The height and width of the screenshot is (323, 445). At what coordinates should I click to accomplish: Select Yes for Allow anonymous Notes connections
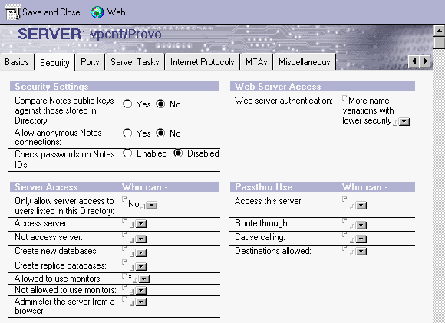click(x=127, y=133)
